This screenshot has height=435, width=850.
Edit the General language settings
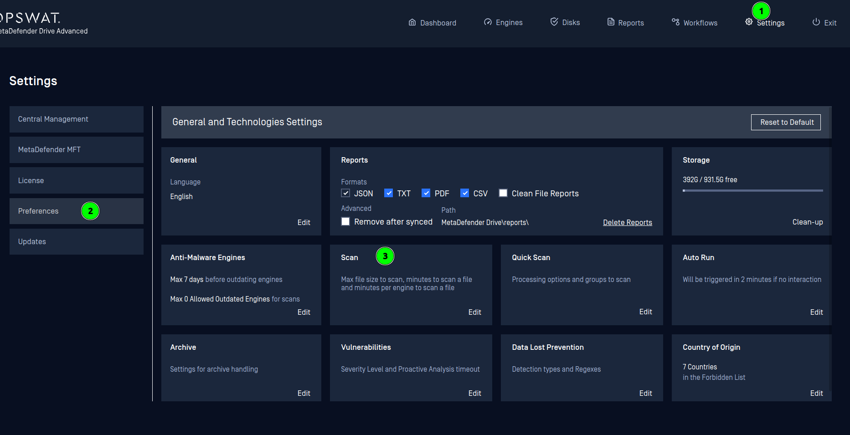pyautogui.click(x=304, y=222)
